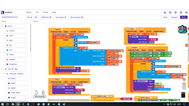189x106 pixels.
Task: Open the Procedures blocks category
Action: (x=16, y=64)
